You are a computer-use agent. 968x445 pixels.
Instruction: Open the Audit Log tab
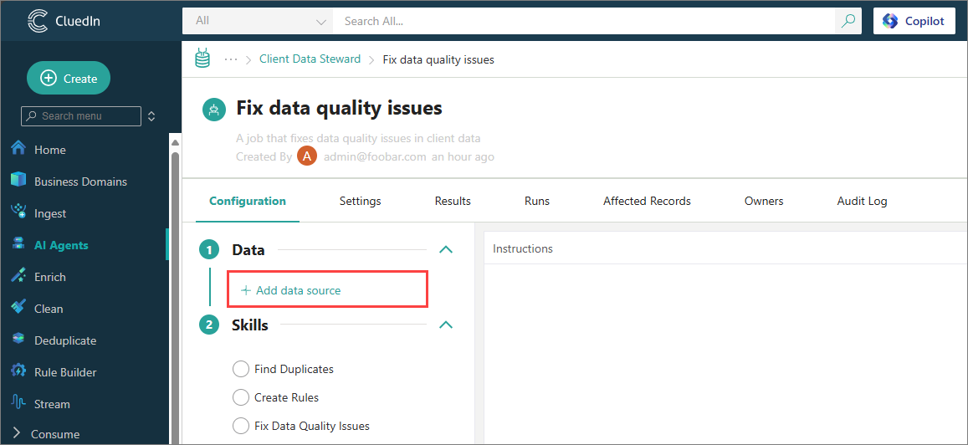tap(862, 201)
